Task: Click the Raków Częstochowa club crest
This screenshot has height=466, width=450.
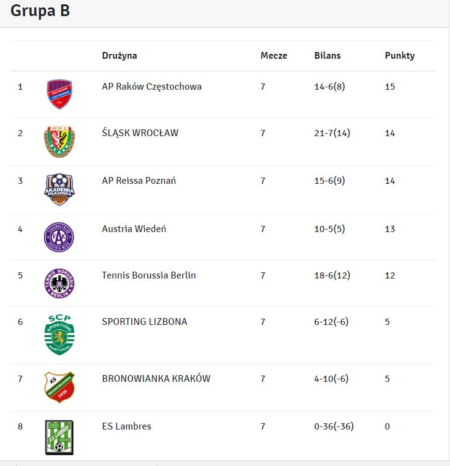Action: pyautogui.click(x=59, y=94)
